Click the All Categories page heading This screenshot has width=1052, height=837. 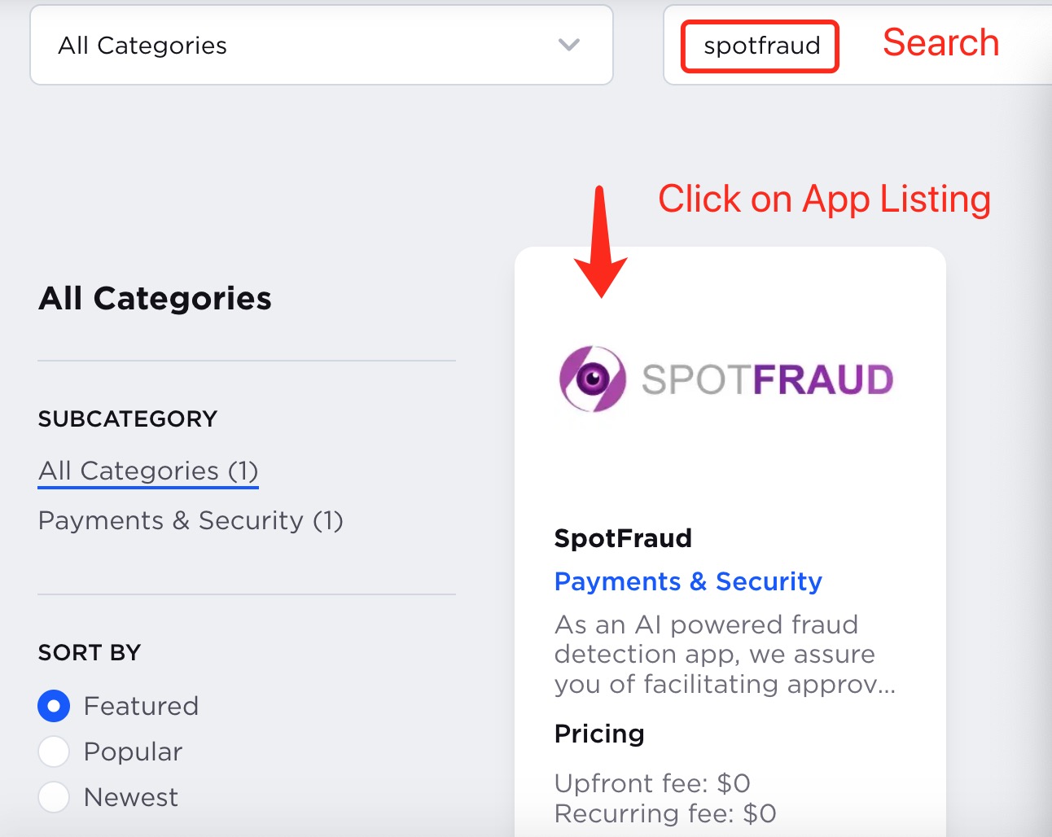(x=155, y=299)
